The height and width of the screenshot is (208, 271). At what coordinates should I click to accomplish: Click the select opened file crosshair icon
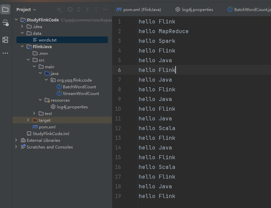coord(70,9)
